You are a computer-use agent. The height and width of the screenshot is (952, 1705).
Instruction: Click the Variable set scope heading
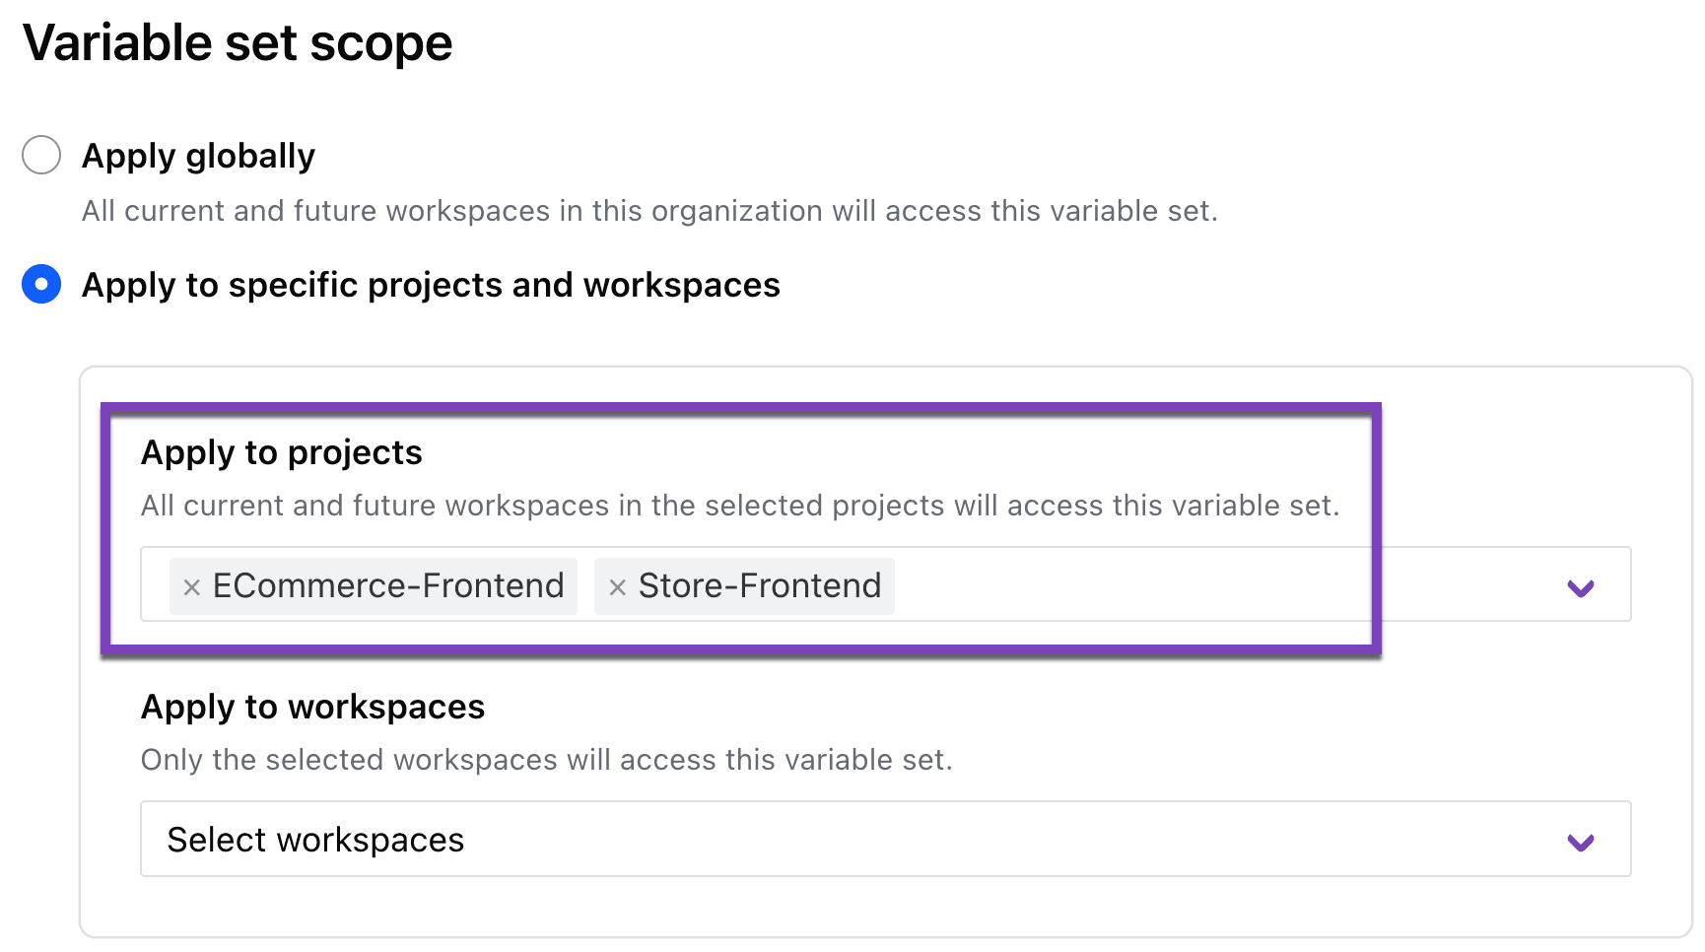(238, 43)
